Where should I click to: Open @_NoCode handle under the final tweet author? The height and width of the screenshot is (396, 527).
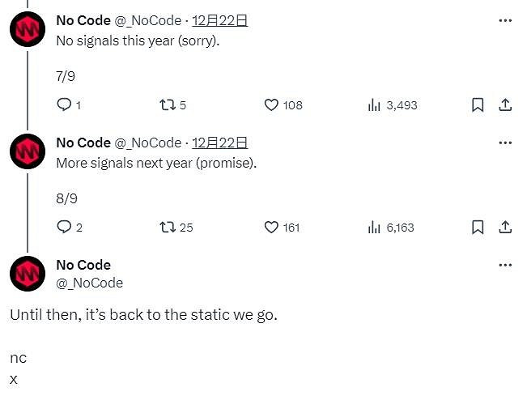tap(89, 283)
